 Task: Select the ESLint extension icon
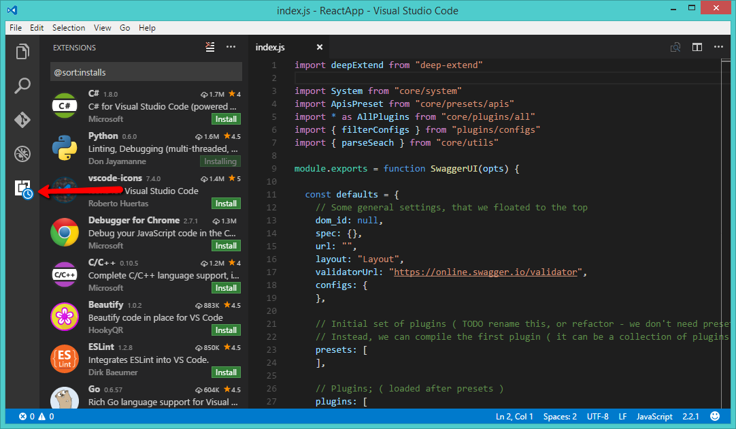tap(65, 359)
